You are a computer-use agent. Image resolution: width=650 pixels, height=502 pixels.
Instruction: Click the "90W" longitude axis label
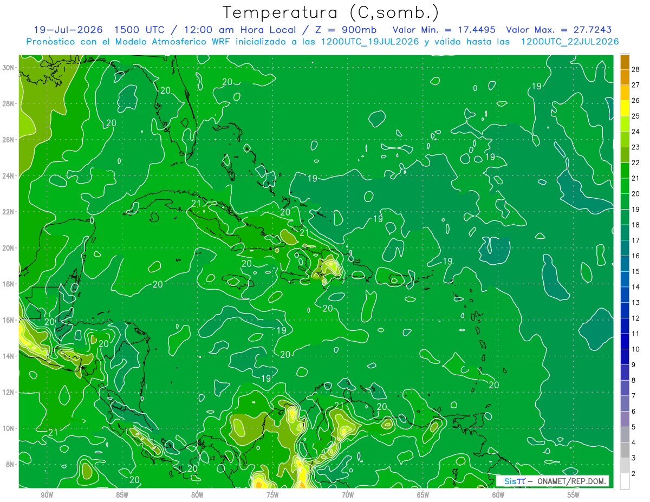pos(47,495)
